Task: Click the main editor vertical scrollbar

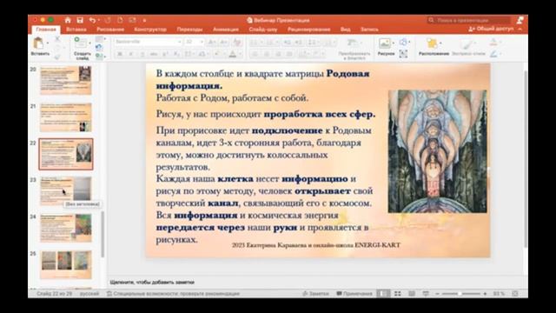Action: pyautogui.click(x=526, y=158)
